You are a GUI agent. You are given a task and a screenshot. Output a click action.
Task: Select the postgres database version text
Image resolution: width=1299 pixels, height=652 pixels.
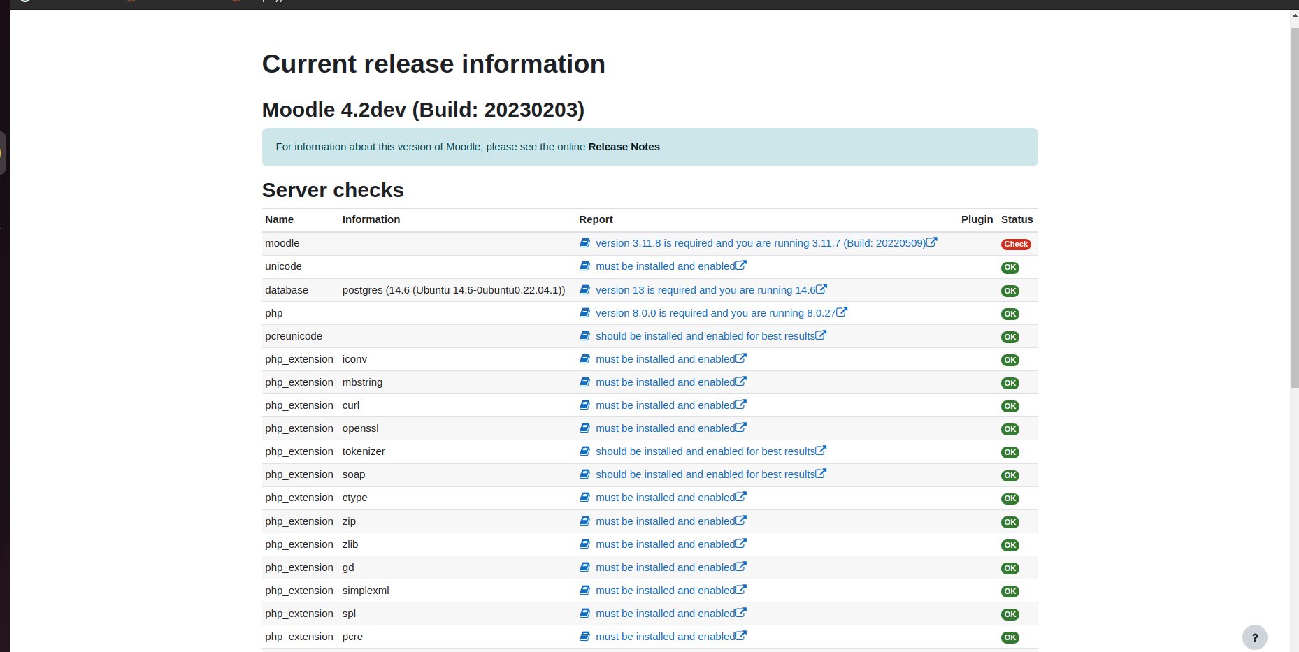point(454,290)
